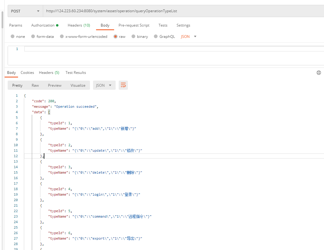
Task: Select the form-data radio option
Action: (33, 36)
